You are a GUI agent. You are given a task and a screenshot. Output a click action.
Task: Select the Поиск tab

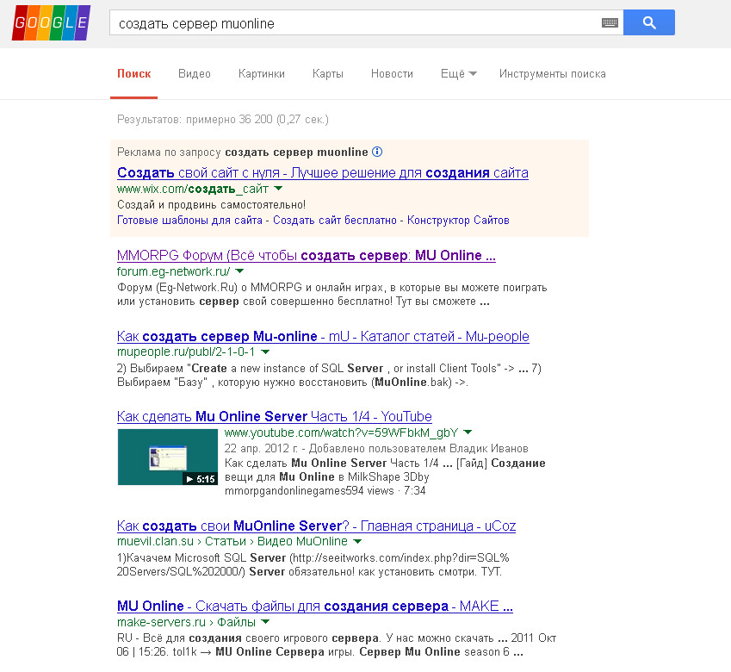pyautogui.click(x=133, y=74)
